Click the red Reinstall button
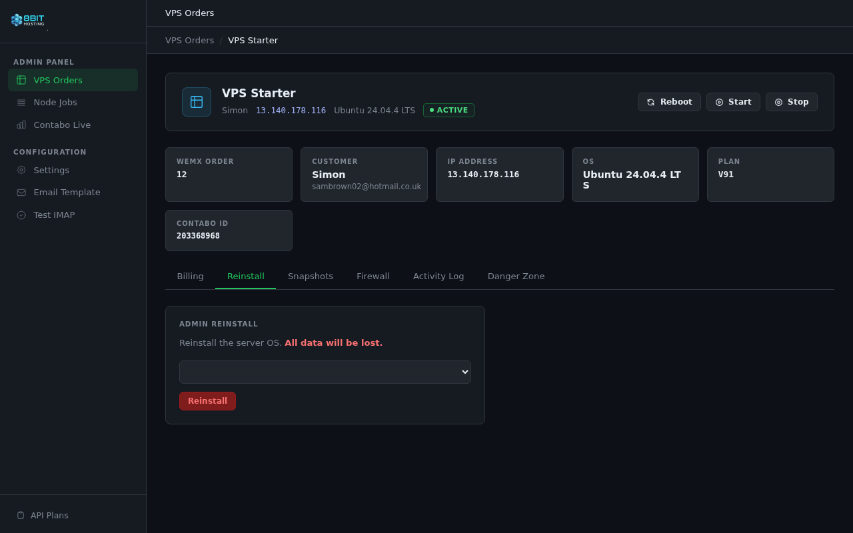The image size is (853, 533). point(207,401)
